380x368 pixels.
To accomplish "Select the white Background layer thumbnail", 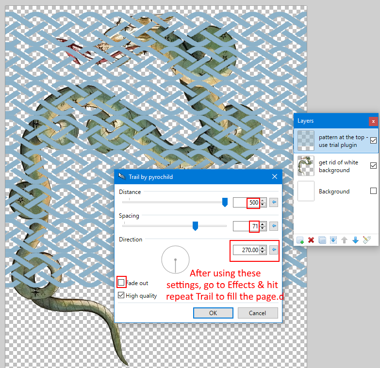I will click(x=306, y=191).
